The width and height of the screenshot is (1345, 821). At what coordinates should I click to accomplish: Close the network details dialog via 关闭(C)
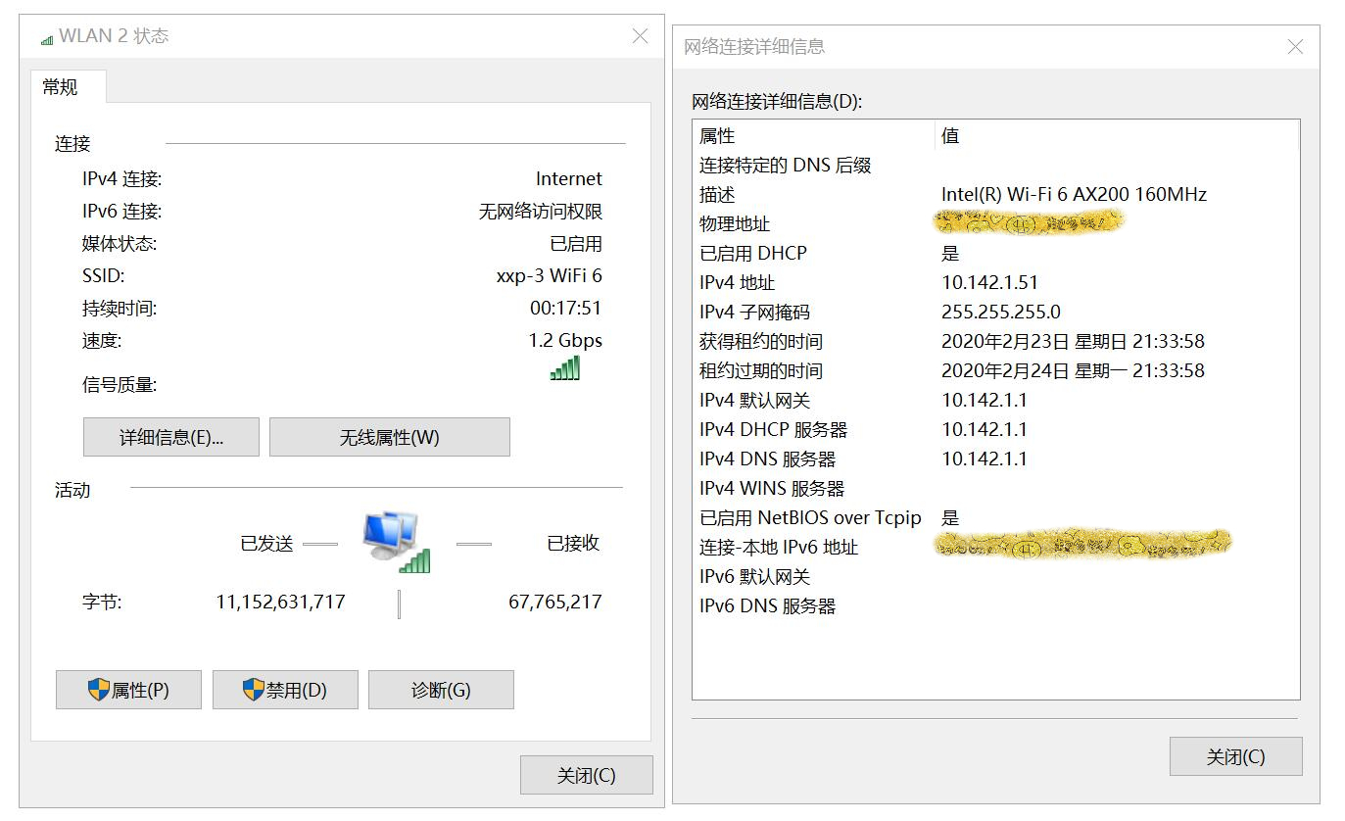pos(1235,755)
